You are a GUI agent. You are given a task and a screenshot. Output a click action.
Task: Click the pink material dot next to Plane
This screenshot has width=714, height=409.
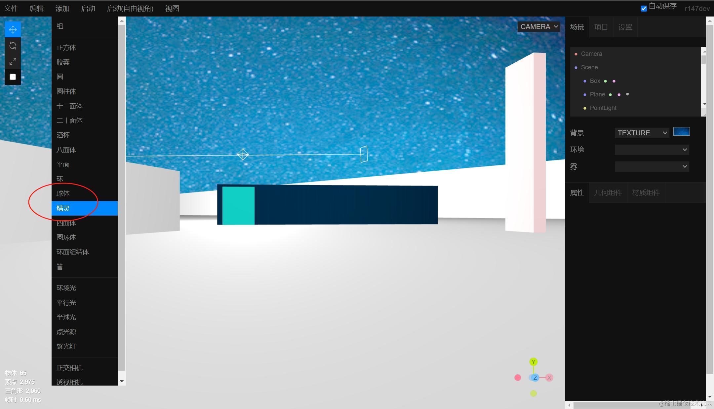point(619,95)
